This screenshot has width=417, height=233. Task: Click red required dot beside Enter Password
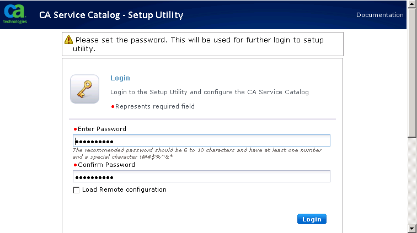[x=75, y=129]
